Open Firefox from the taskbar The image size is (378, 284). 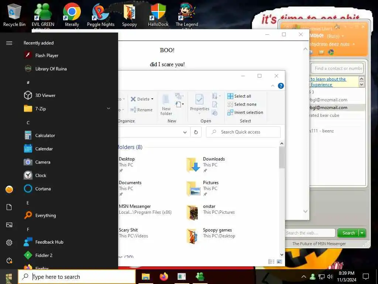164,277
